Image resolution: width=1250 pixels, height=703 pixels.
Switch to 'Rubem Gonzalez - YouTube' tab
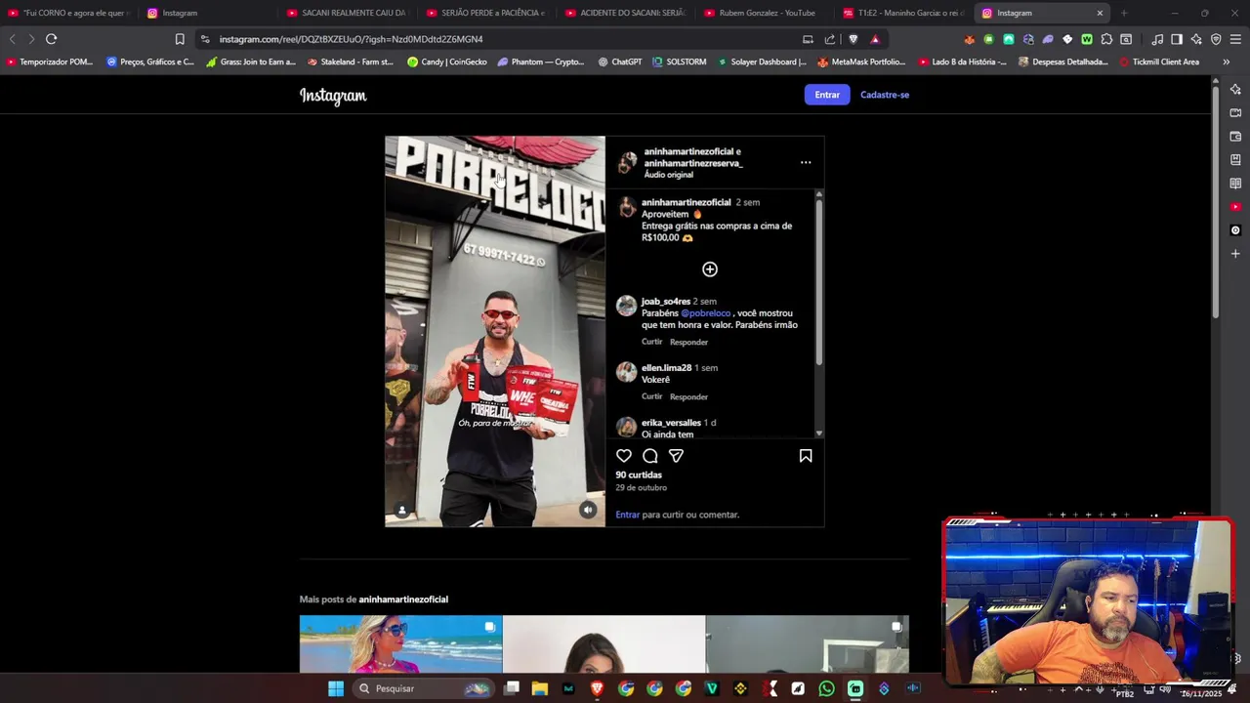[x=767, y=13]
